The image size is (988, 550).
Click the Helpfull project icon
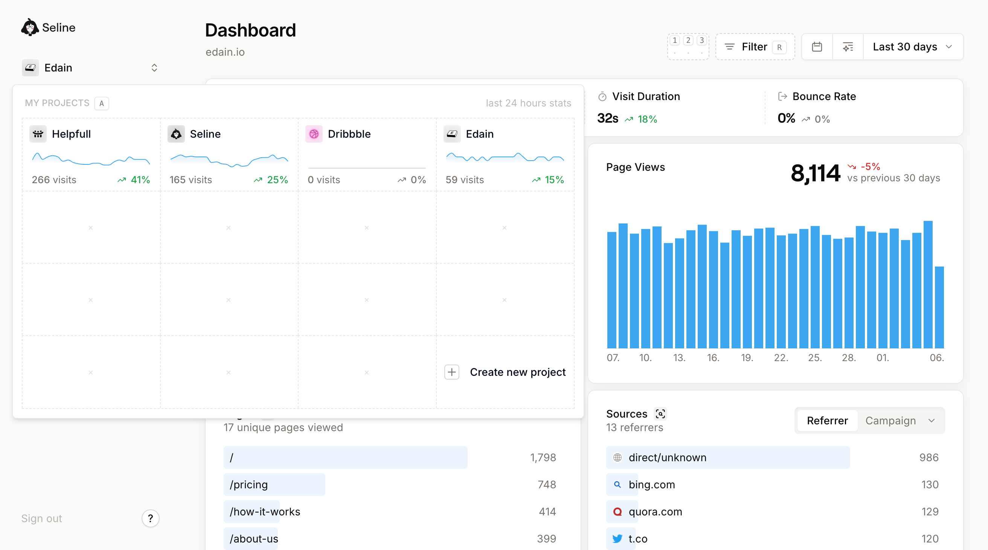coord(38,134)
